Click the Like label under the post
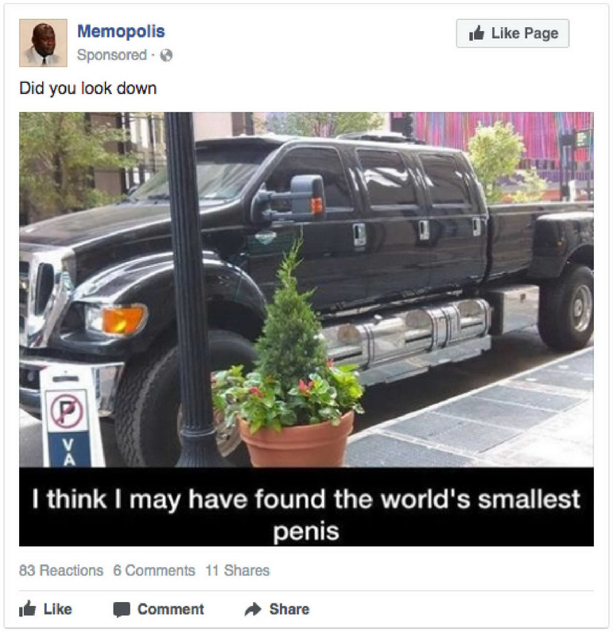This screenshot has height=637, width=613. pos(57,609)
